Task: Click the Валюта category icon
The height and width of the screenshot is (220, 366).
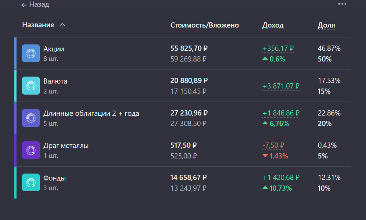Action: tap(31, 86)
